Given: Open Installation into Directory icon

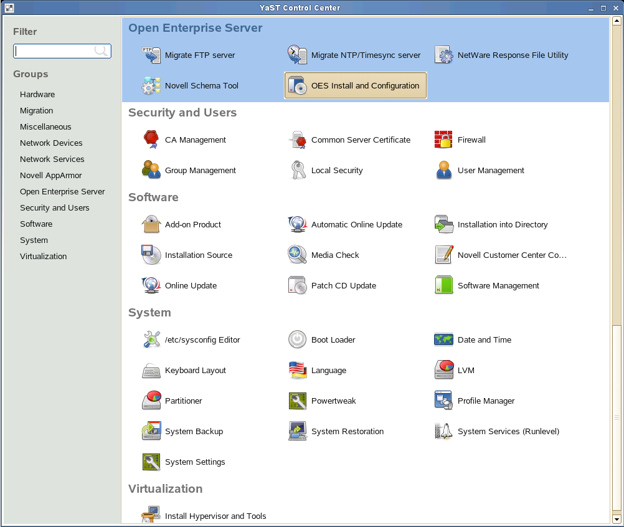Looking at the screenshot, I should (x=444, y=224).
